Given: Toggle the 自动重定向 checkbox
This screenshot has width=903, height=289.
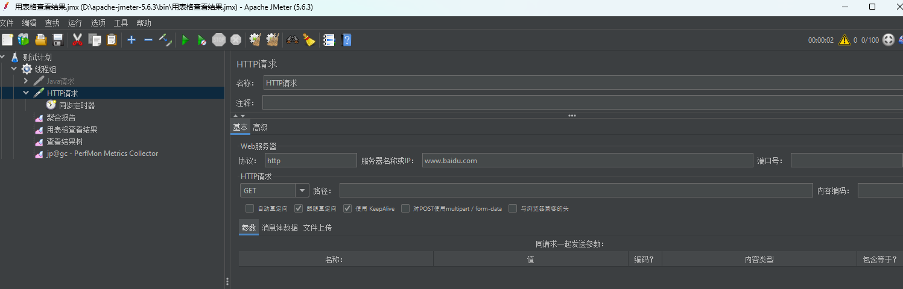Looking at the screenshot, I should (x=250, y=208).
